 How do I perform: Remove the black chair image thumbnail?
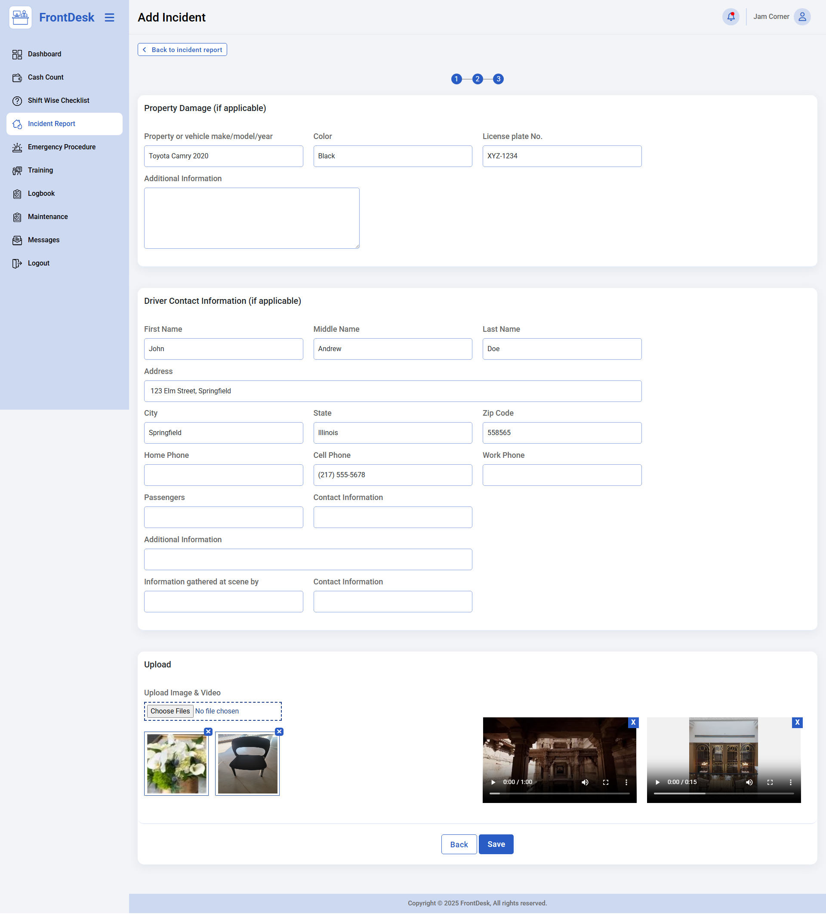click(279, 731)
